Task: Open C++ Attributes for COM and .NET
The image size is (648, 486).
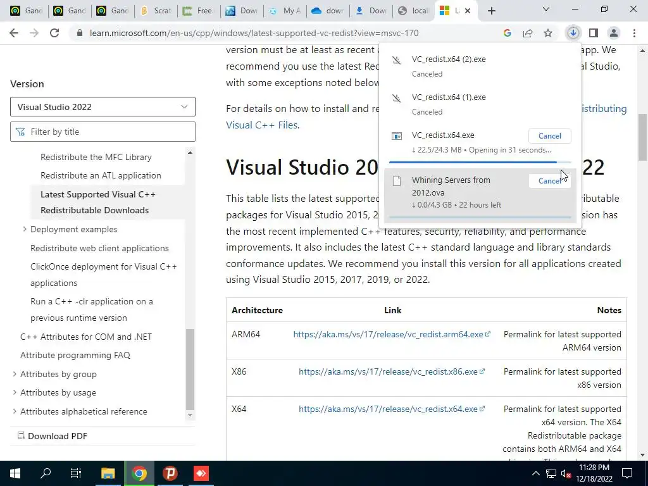Action: (86, 337)
